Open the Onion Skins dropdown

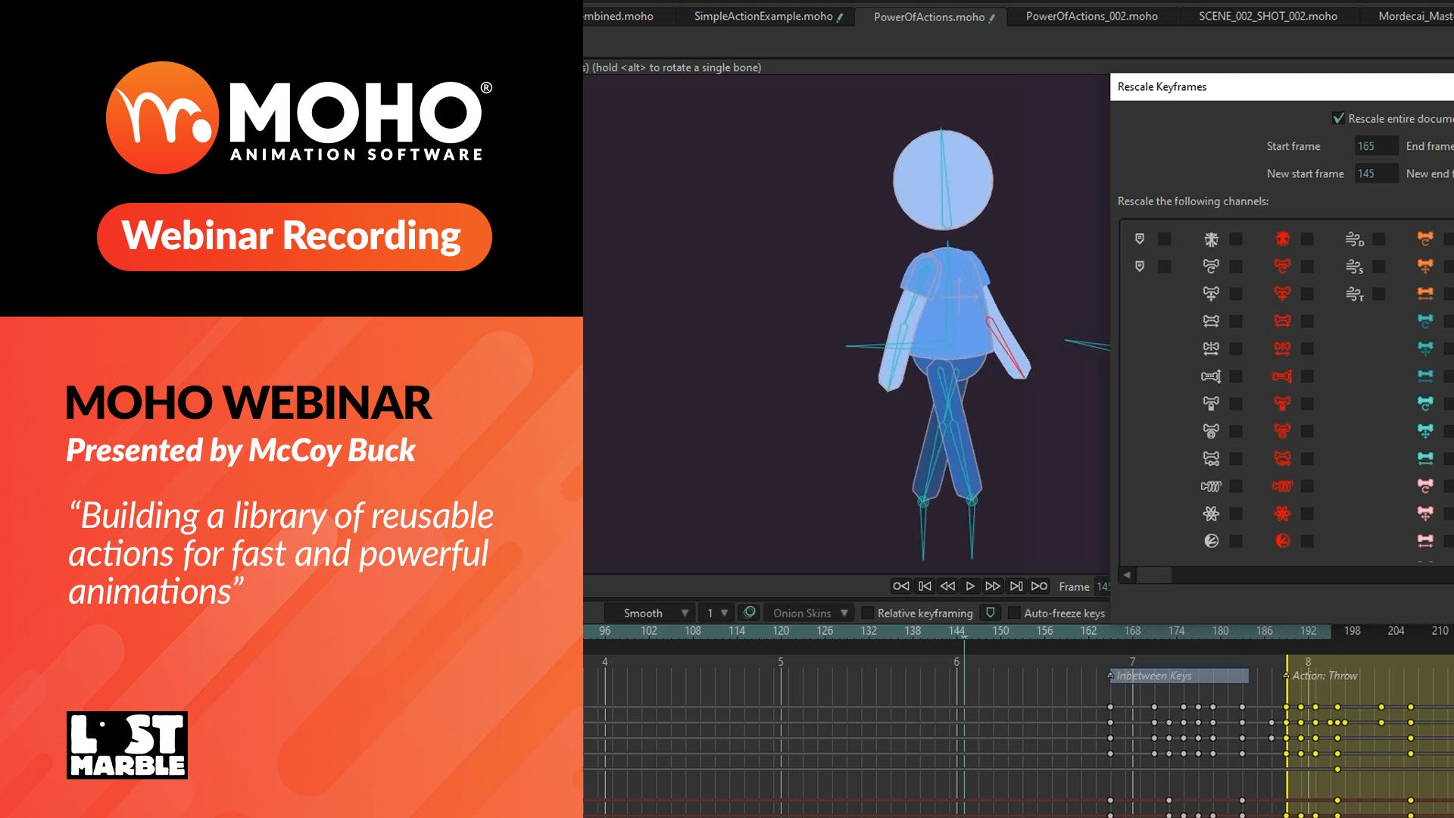[x=810, y=613]
